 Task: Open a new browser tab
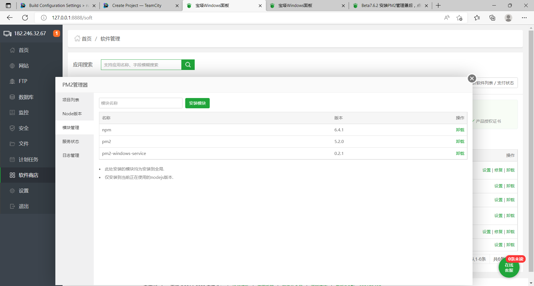pos(438,6)
